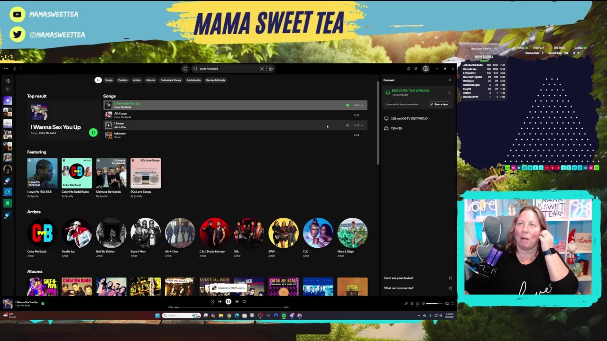This screenshot has height=341, width=607.
Task: Open Color Me Badd Radio card
Action: (76, 178)
